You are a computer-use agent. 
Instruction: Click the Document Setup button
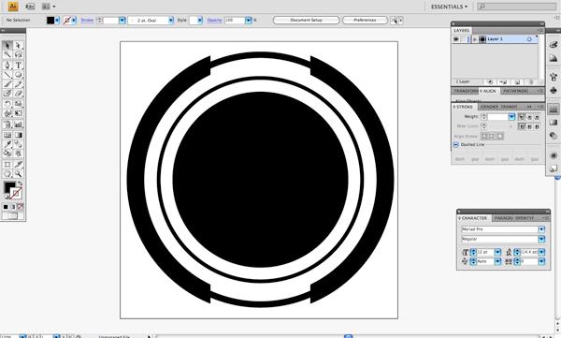[x=307, y=20]
